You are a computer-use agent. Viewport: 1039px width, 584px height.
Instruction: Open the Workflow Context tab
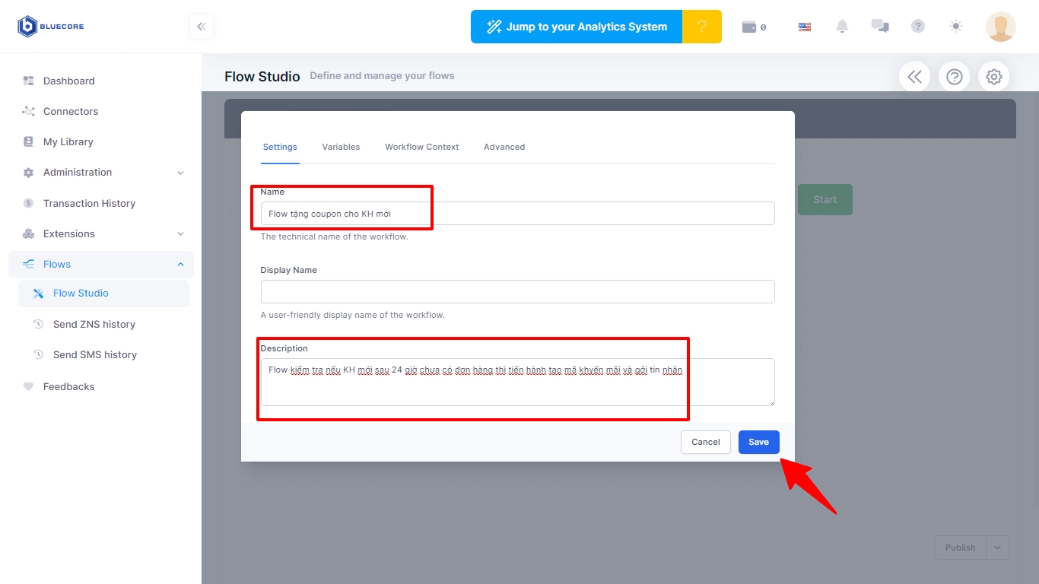tap(421, 147)
